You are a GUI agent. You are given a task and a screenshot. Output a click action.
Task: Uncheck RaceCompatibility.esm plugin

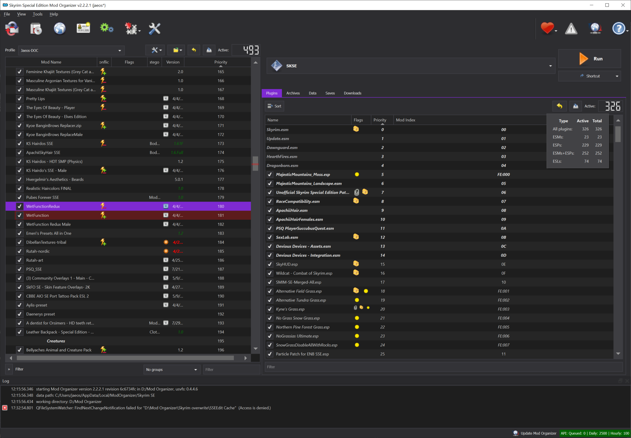[x=270, y=201]
